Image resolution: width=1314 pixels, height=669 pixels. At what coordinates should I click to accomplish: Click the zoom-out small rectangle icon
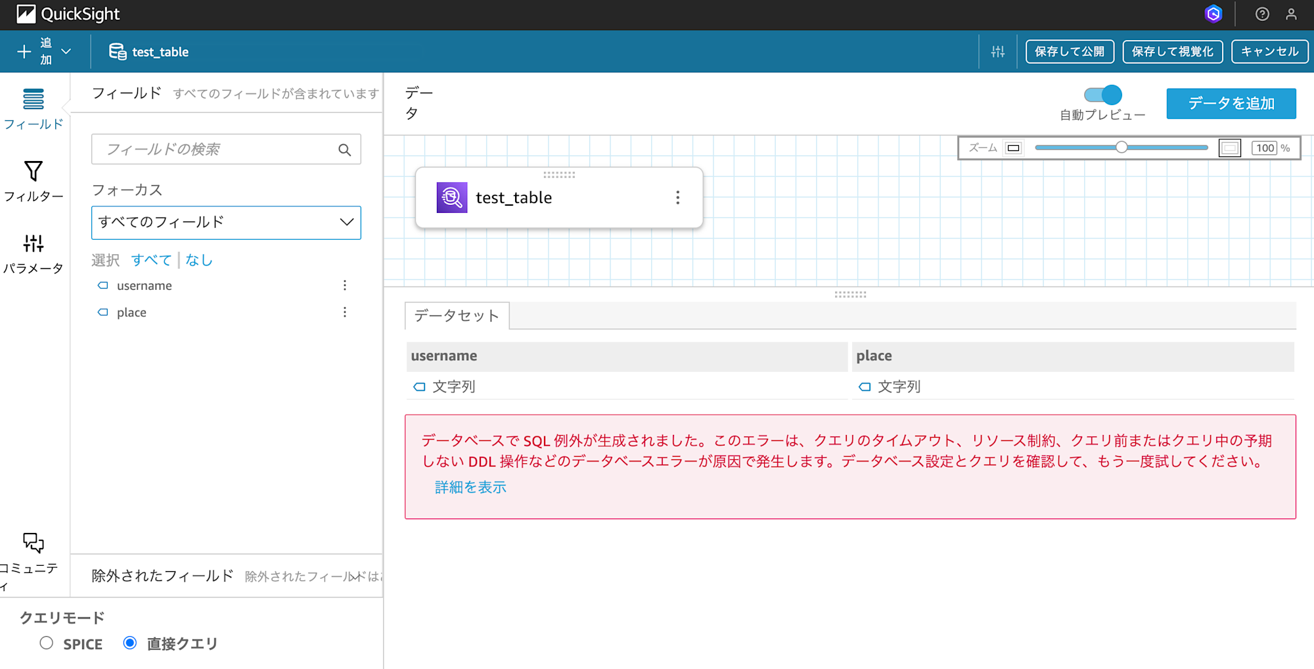(1014, 148)
